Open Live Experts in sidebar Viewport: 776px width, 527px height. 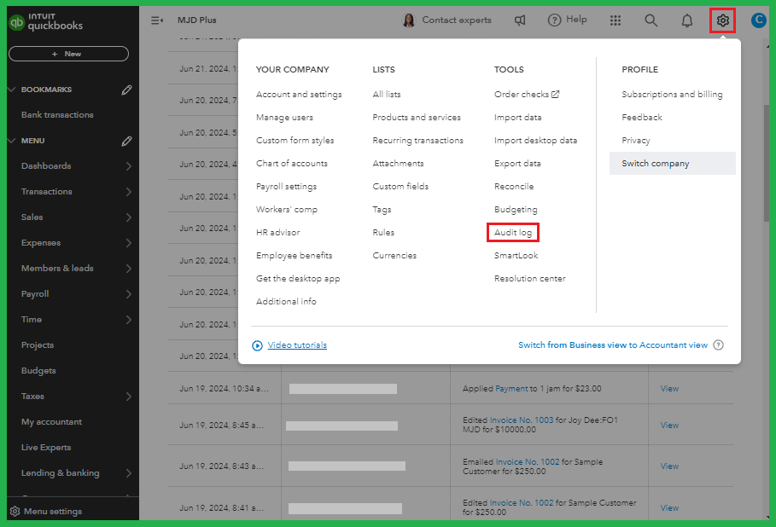[x=46, y=448]
